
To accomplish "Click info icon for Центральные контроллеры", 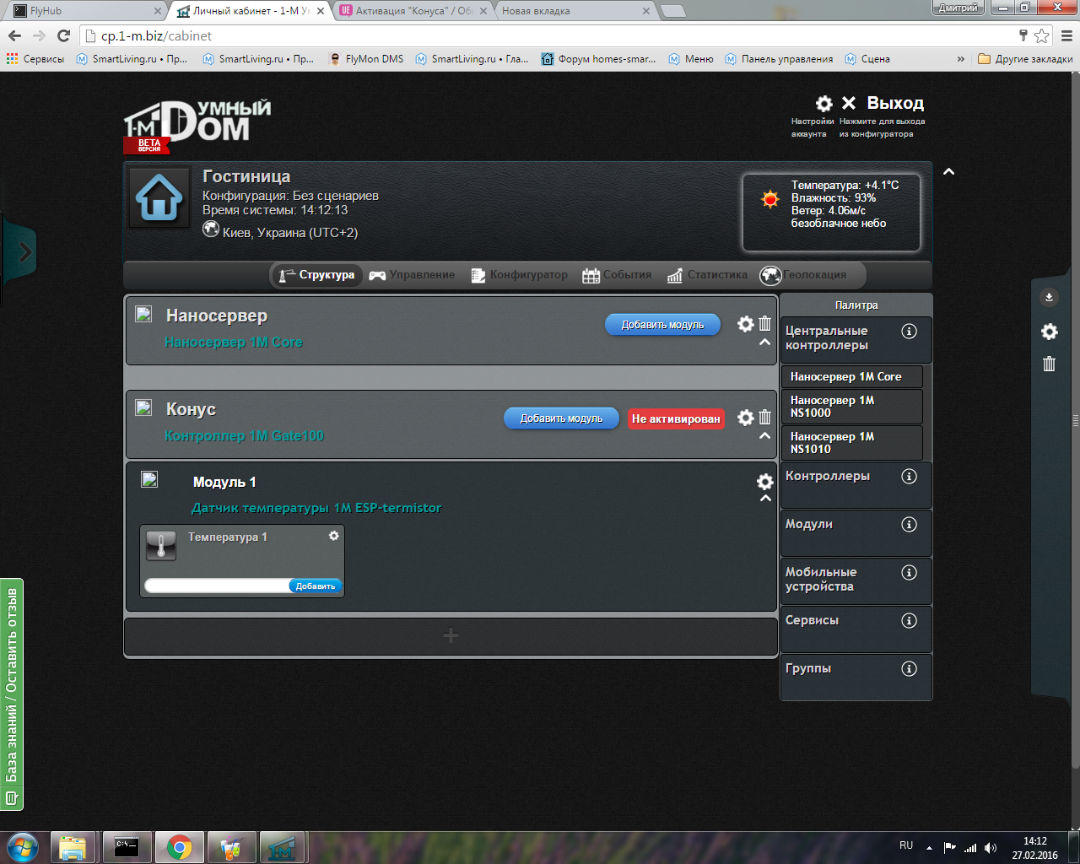I will click(909, 331).
